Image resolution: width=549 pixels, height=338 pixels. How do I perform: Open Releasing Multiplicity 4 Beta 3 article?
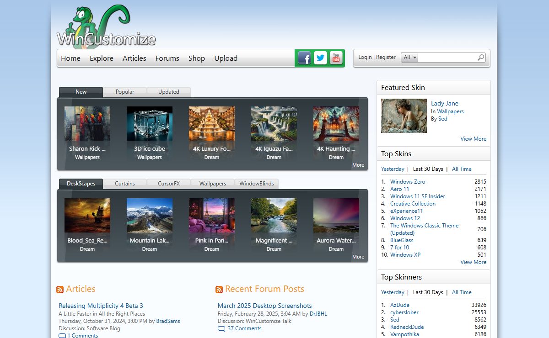point(101,306)
